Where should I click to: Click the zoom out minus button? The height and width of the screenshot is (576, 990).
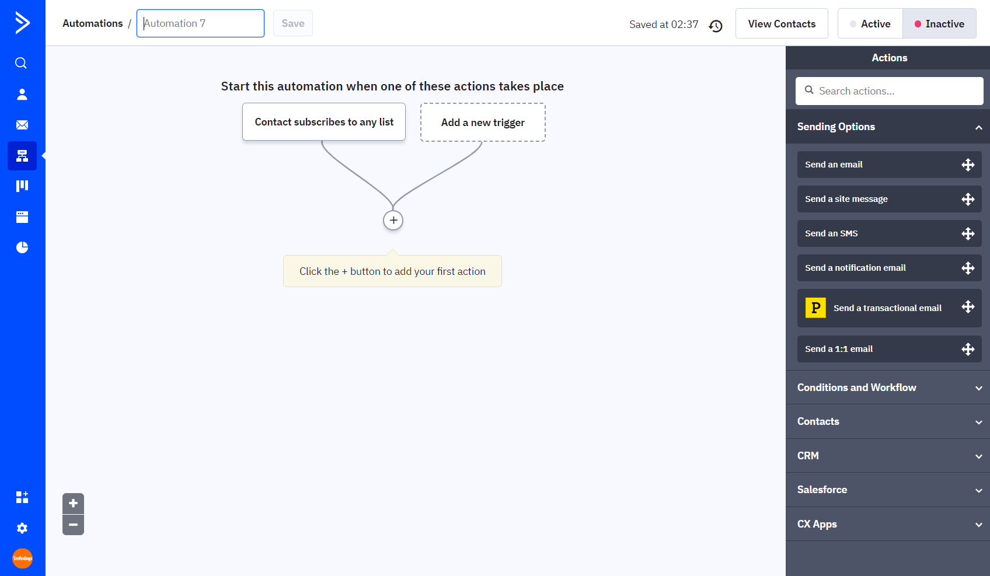pos(73,525)
